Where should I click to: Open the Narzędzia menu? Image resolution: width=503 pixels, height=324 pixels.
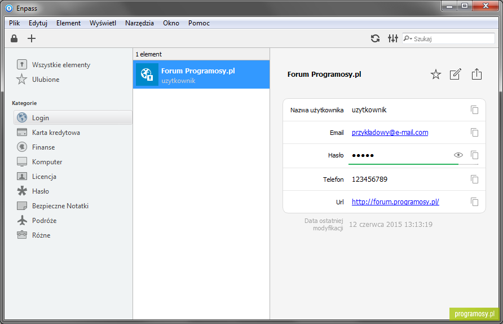pos(139,23)
